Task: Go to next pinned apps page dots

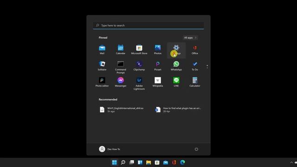Action: coord(207,67)
